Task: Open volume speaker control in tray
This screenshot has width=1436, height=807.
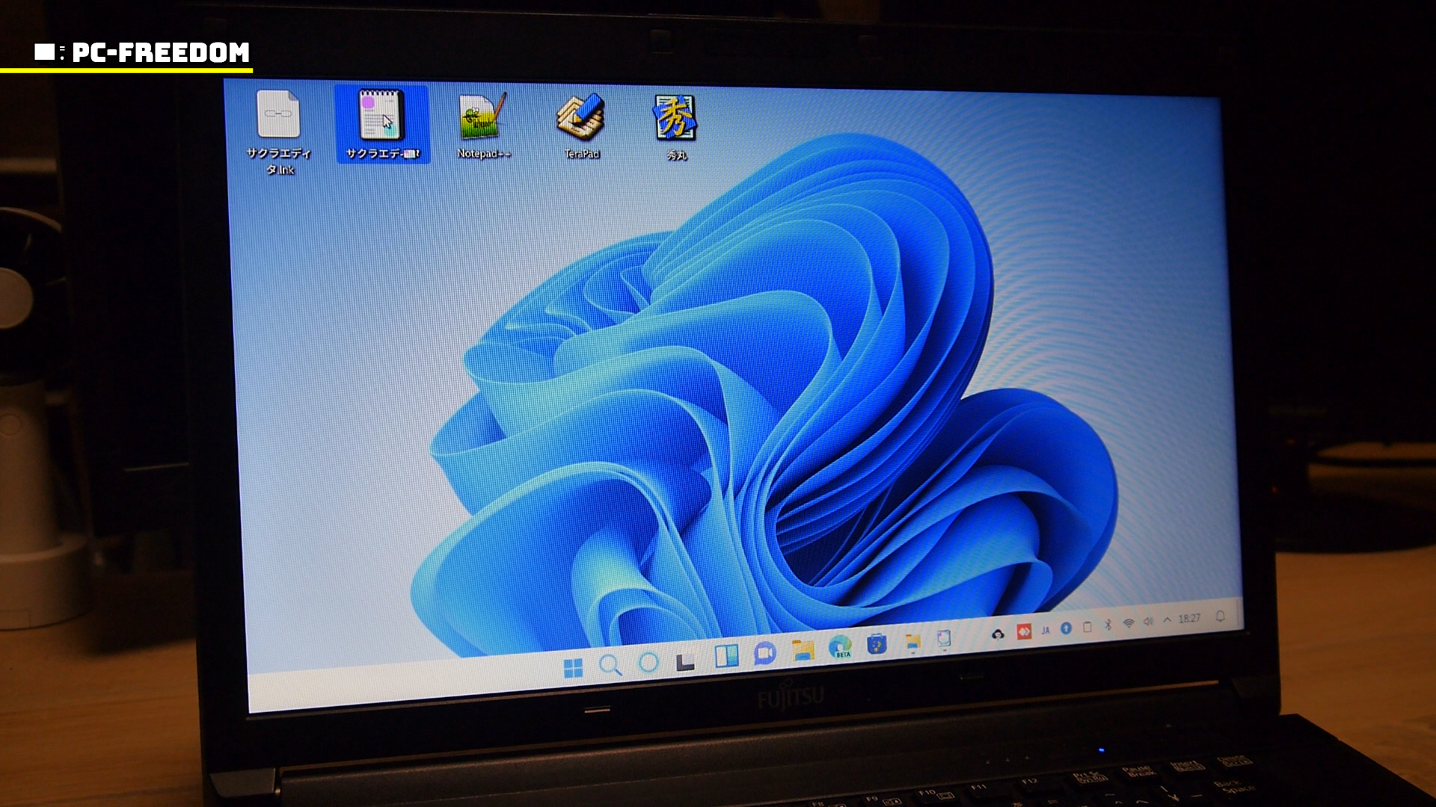Action: coord(1148,622)
